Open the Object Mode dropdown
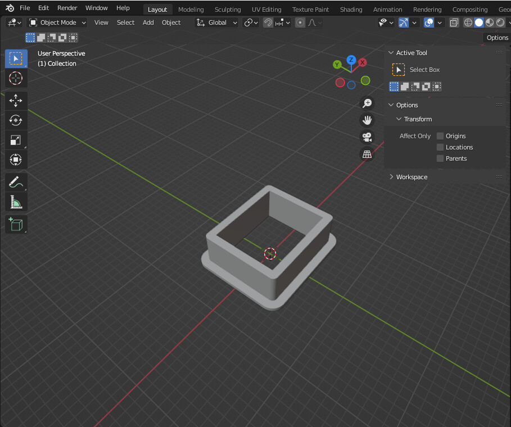This screenshot has width=511, height=427. (x=57, y=22)
